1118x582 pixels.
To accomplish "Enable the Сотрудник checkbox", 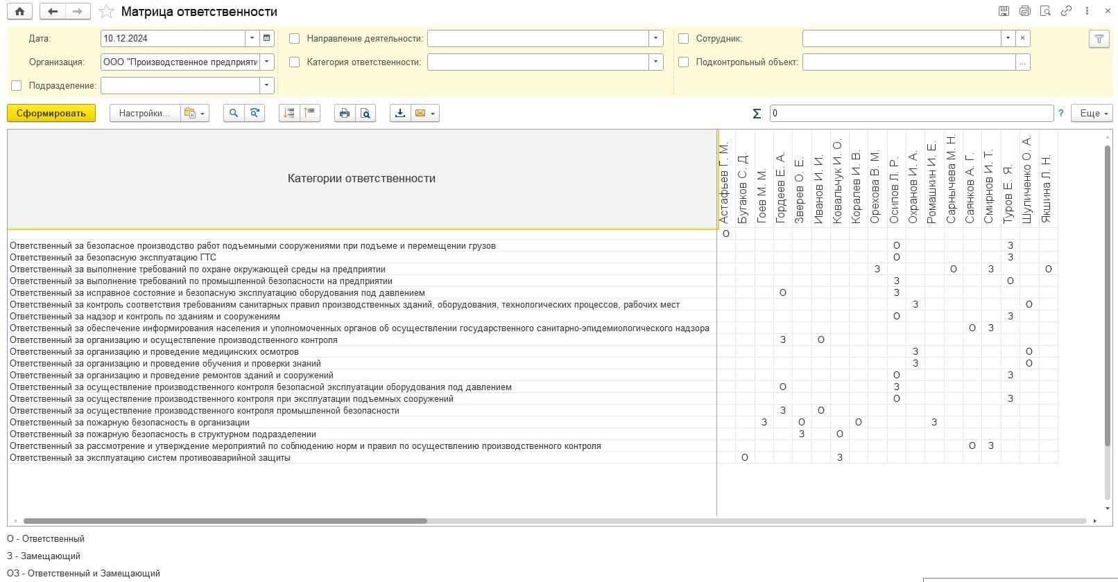I will tap(683, 39).
